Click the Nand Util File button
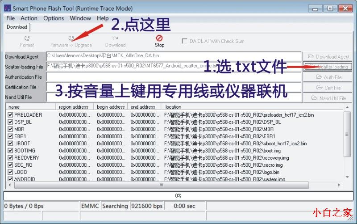This screenshot has width=357, height=224. click(328, 98)
